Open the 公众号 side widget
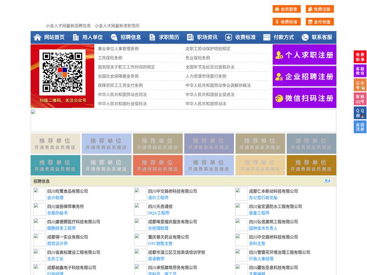The height and width of the screenshot is (275, 367). pos(360,85)
